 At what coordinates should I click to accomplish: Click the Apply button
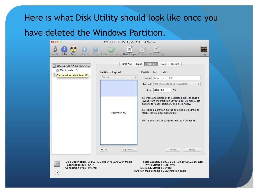click(x=192, y=150)
